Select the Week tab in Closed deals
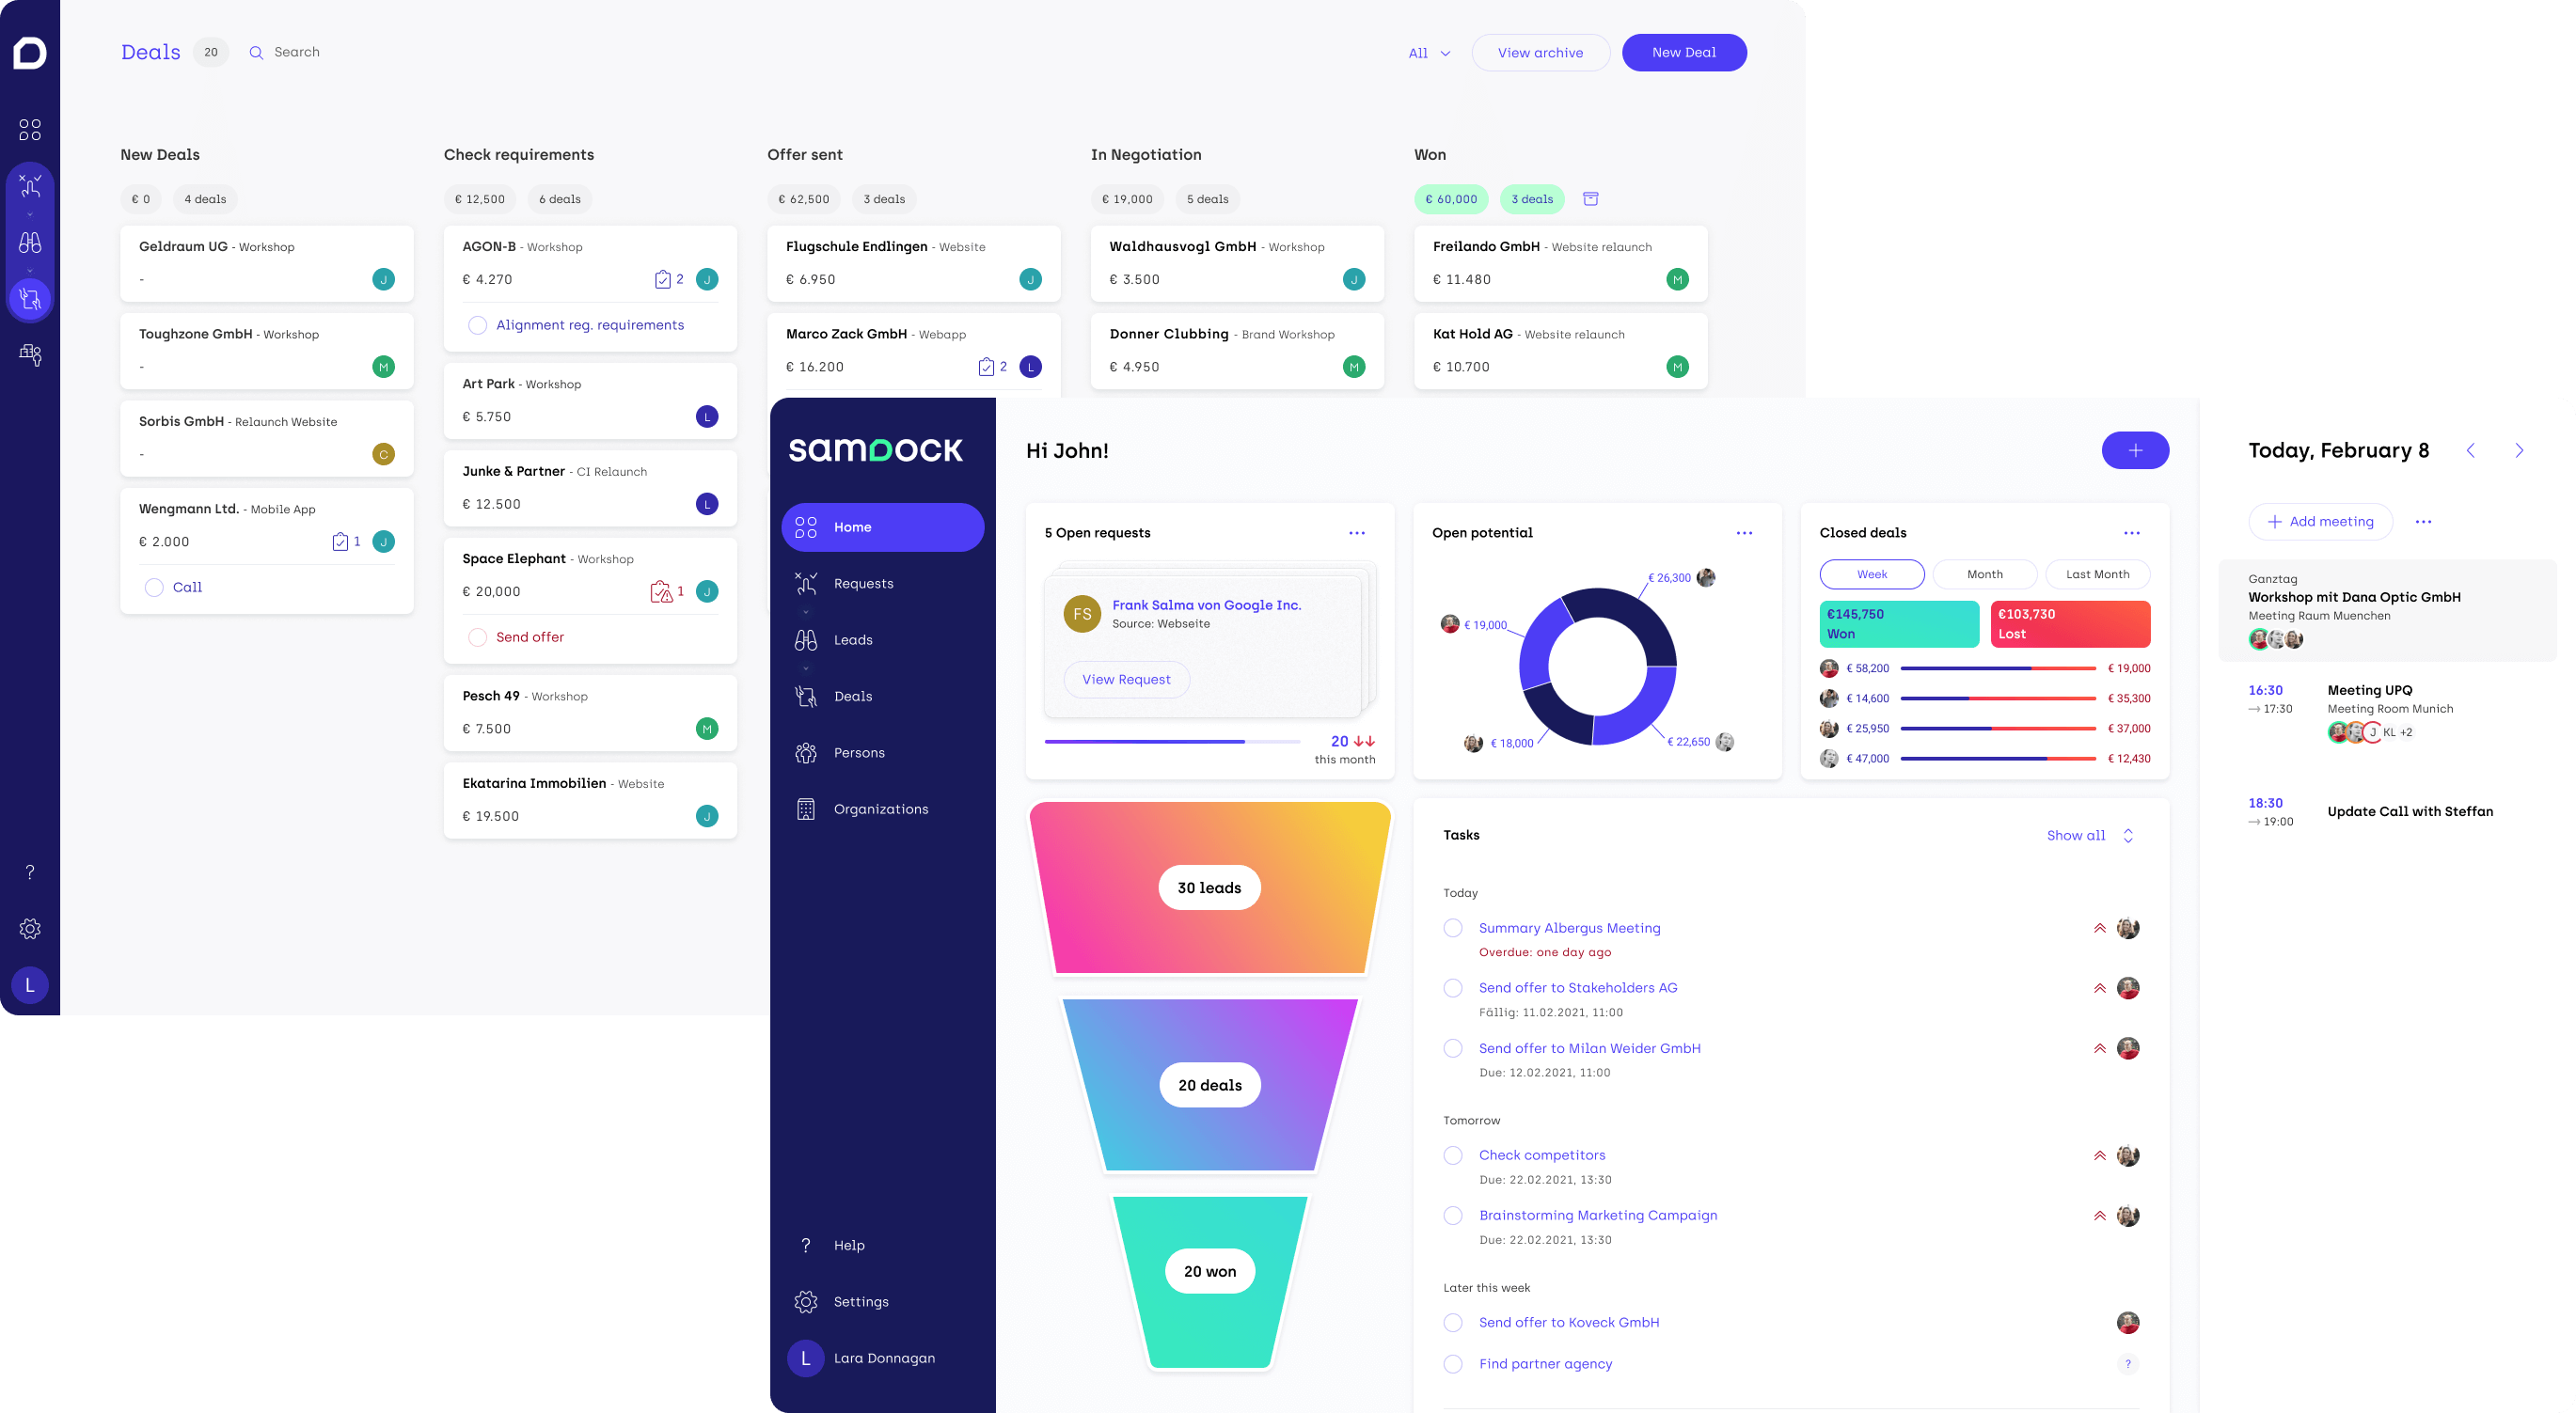The width and height of the screenshot is (2576, 1413). pos(1871,573)
